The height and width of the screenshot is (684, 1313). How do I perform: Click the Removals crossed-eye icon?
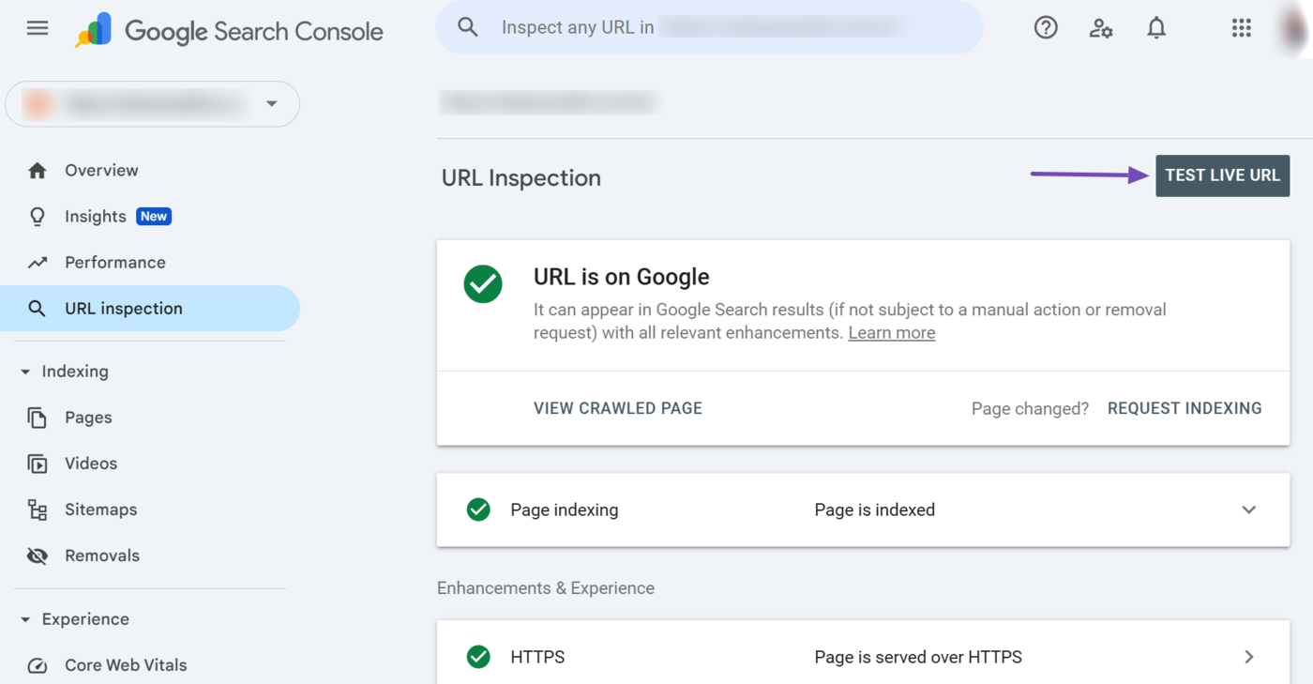pyautogui.click(x=38, y=555)
